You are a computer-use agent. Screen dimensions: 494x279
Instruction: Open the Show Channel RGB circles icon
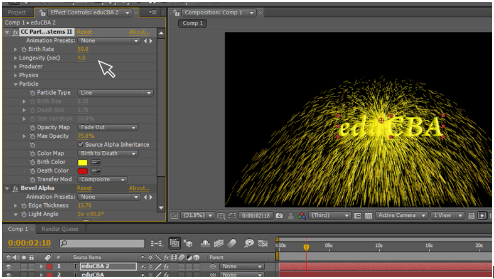point(302,216)
